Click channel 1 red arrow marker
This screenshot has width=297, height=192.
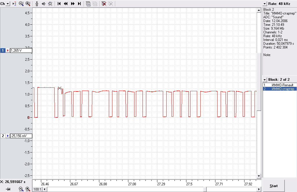[8, 51]
